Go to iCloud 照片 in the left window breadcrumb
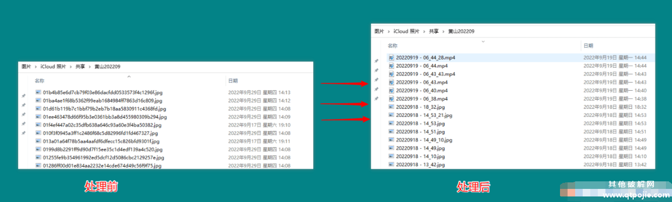This screenshot has height=202, width=672. (53, 66)
